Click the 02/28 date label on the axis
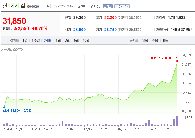 (168, 129)
